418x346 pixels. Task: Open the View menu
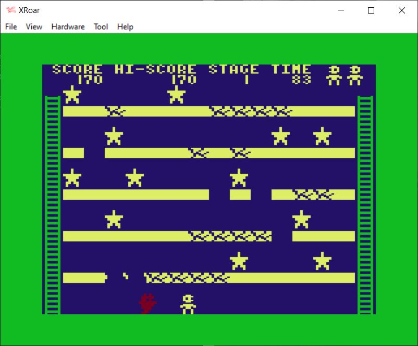34,27
